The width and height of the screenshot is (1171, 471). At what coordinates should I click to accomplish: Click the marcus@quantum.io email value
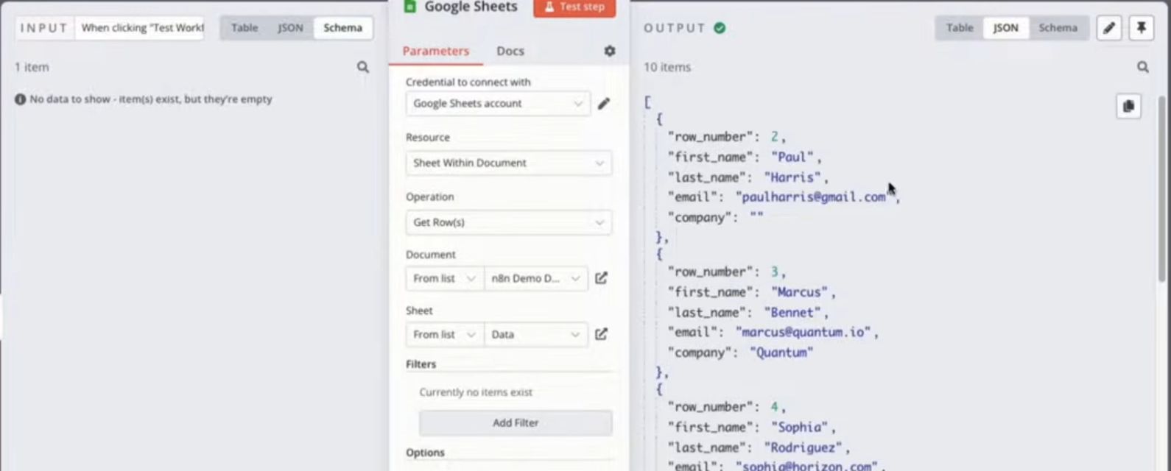803,333
